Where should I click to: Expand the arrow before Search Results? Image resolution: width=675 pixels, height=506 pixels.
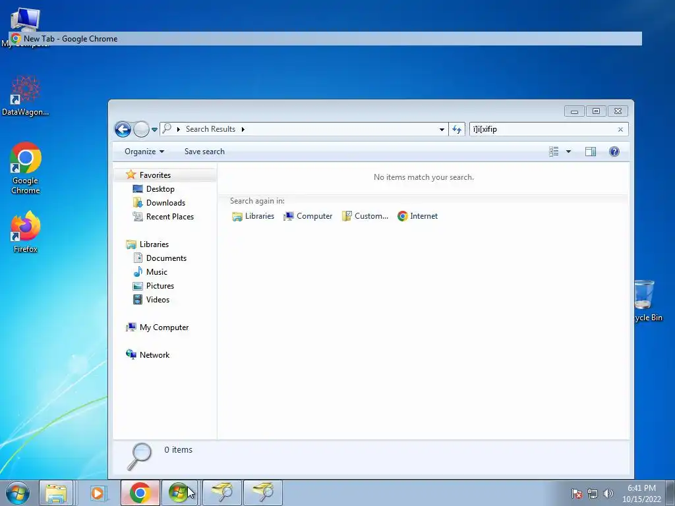coord(178,129)
